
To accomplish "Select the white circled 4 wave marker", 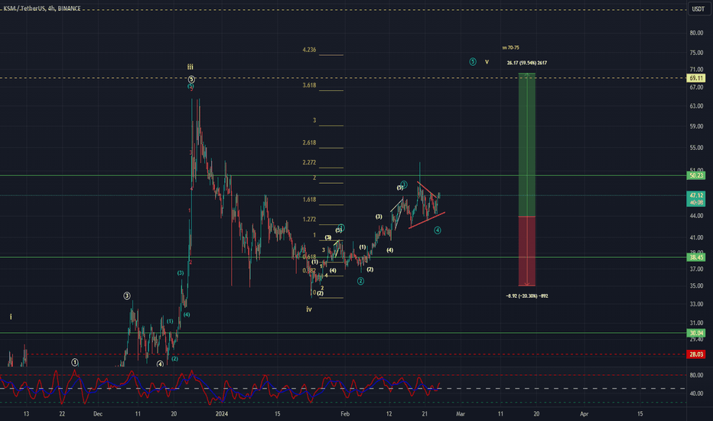I will [160, 364].
